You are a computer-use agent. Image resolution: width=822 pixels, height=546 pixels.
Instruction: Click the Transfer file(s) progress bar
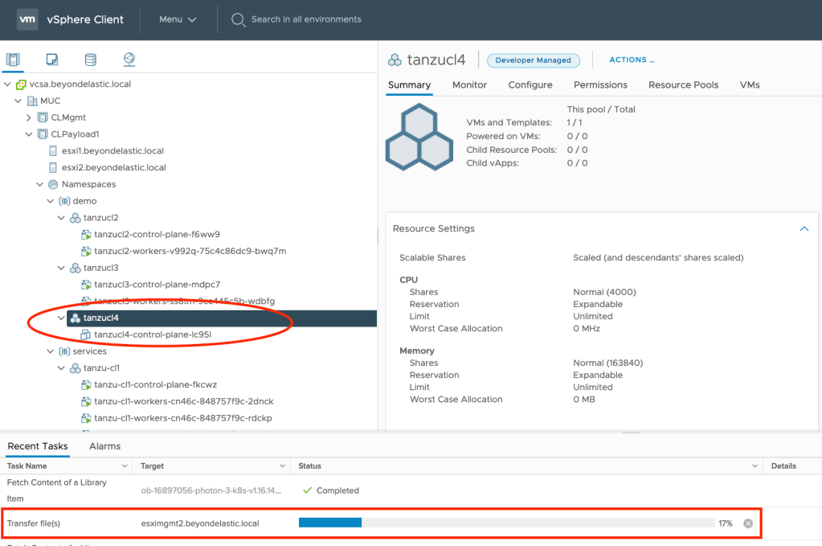[x=505, y=523]
